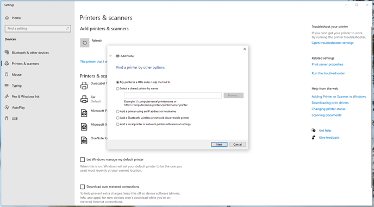
Task: Open 'Downloading print drivers' link
Action: point(330,102)
